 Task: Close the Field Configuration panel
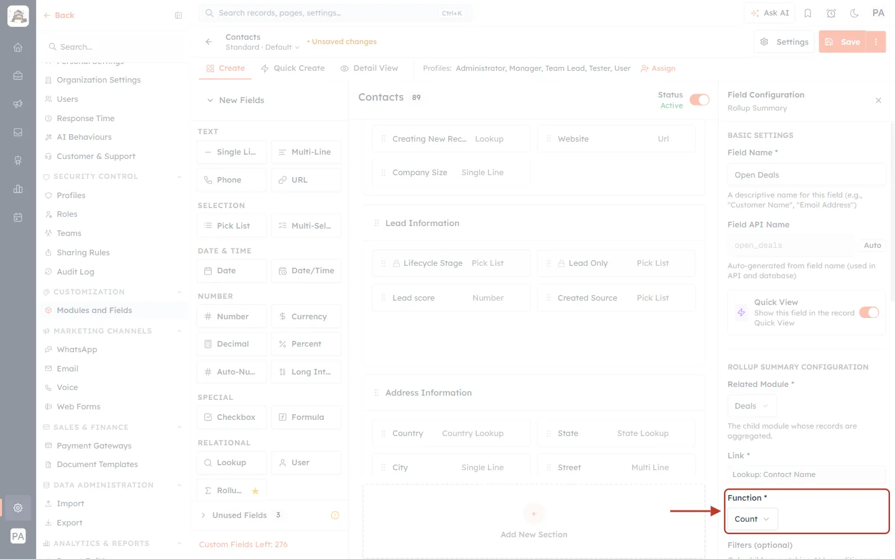(x=878, y=100)
